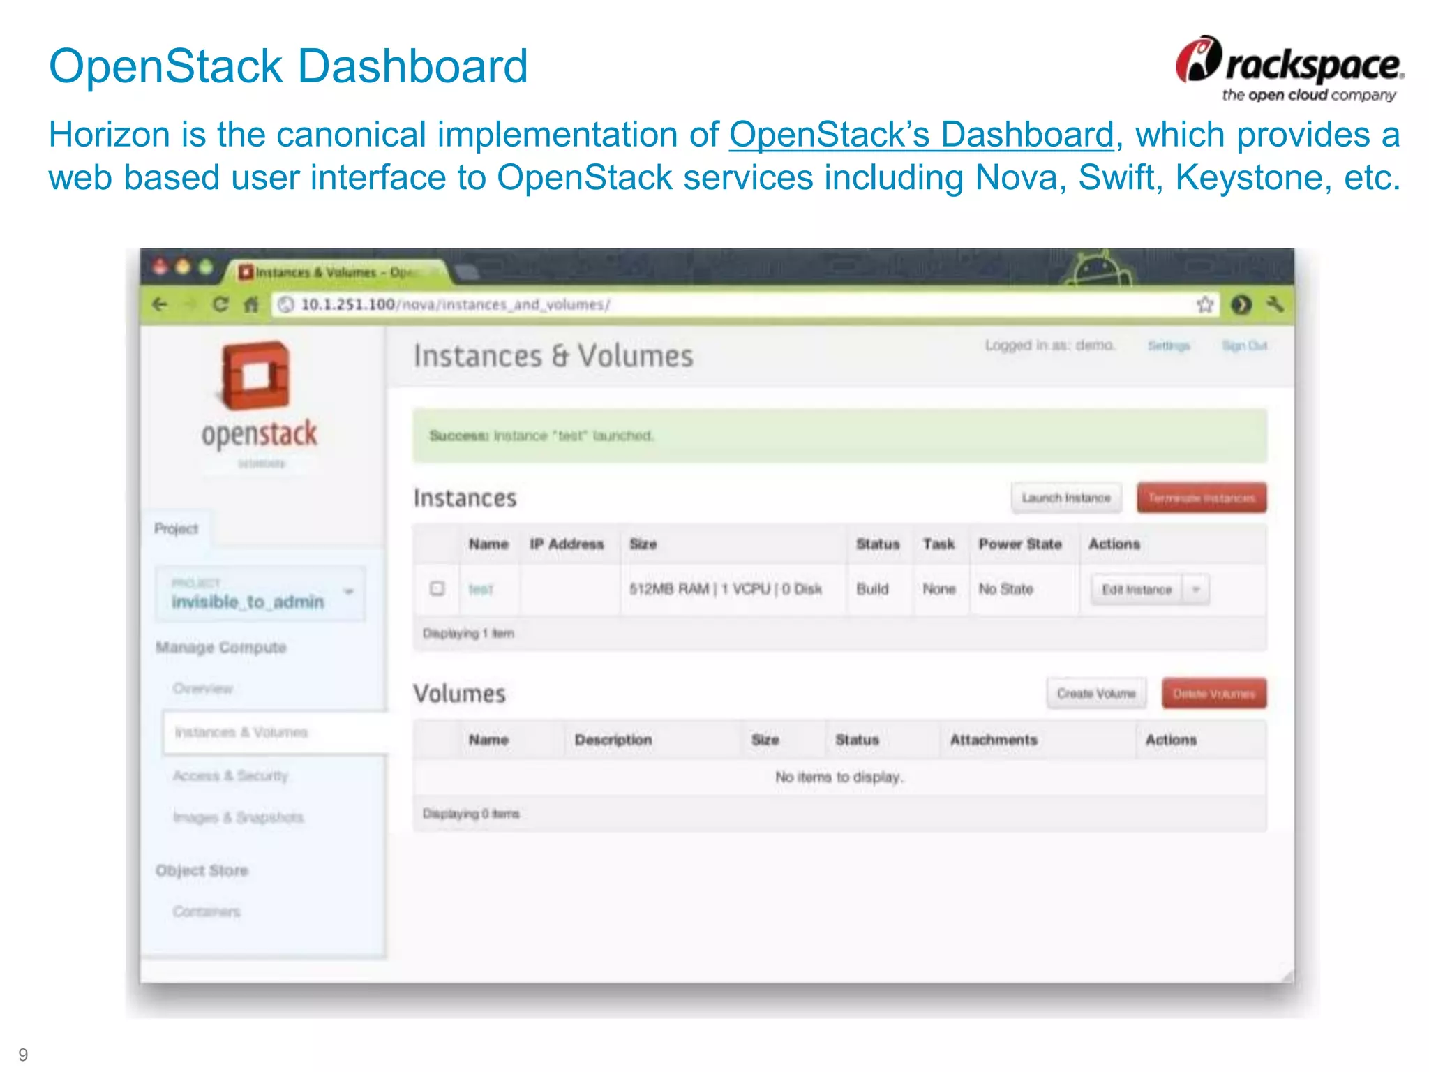This screenshot has height=1072, width=1429.
Task: Expand the Edit Instance action dropdown arrow
Action: point(1196,590)
